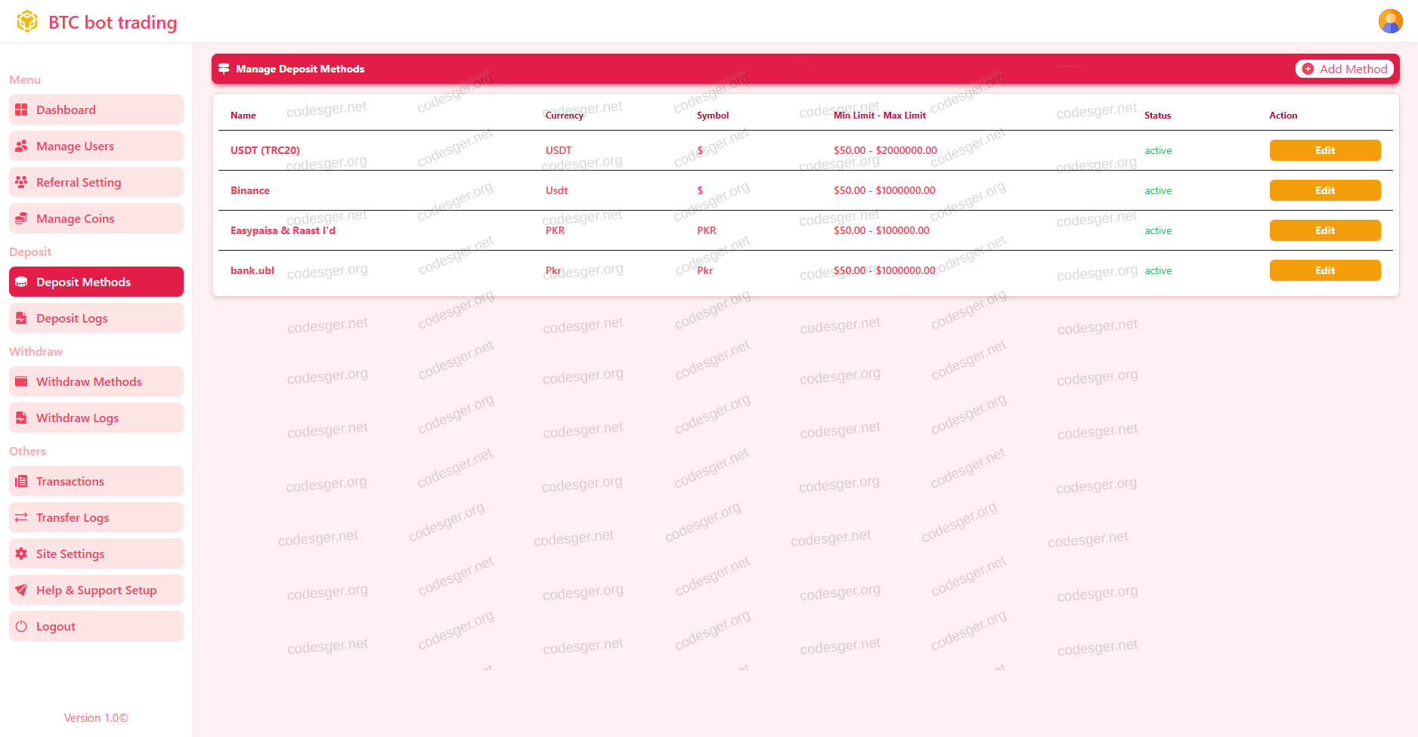Click the Help & Support paper plane icon
The height and width of the screenshot is (737, 1418).
tap(21, 591)
